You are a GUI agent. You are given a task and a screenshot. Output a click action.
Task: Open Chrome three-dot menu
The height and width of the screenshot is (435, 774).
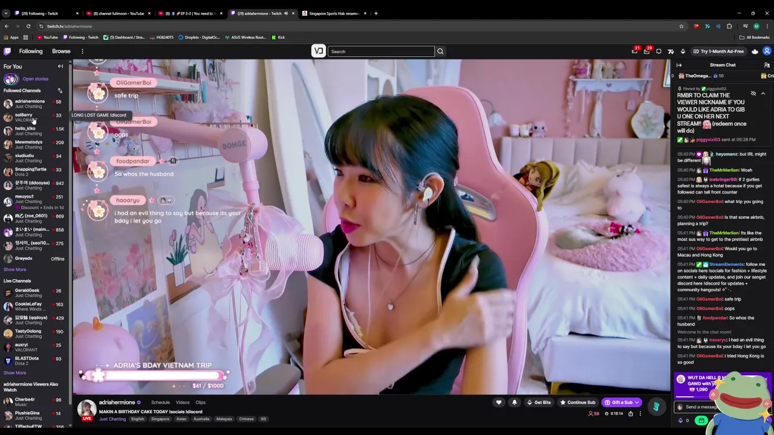point(767,26)
